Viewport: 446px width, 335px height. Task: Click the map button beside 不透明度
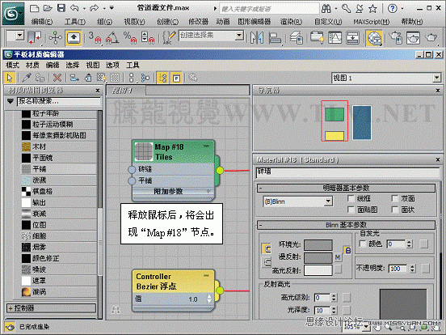pos(426,269)
